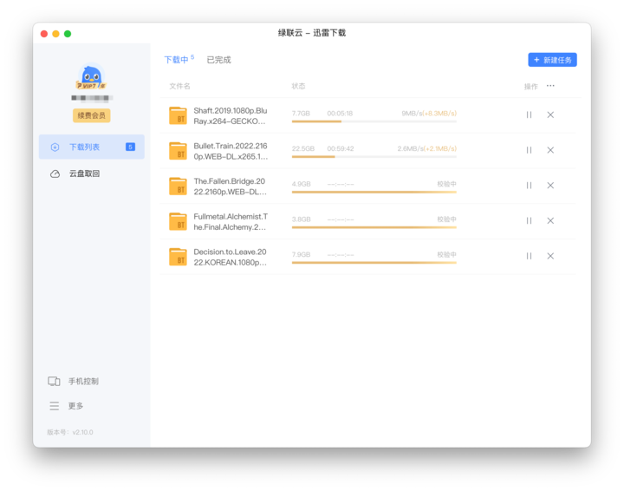Click the phone control devices icon
Image resolution: width=624 pixels, height=491 pixels.
click(x=54, y=381)
